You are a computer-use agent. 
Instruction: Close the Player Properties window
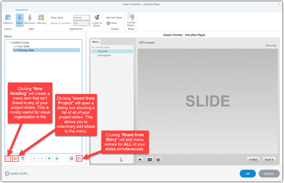[x=279, y=4]
